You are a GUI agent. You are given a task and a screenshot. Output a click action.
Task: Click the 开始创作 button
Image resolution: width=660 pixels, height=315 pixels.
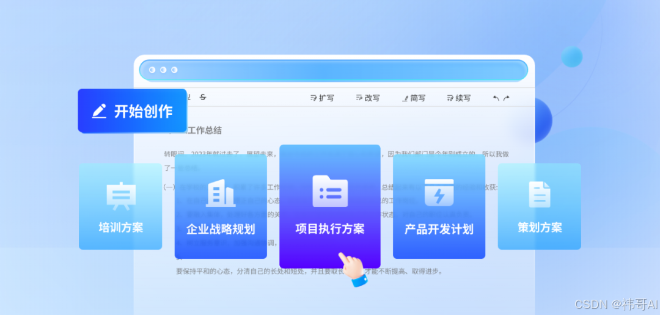(x=132, y=110)
